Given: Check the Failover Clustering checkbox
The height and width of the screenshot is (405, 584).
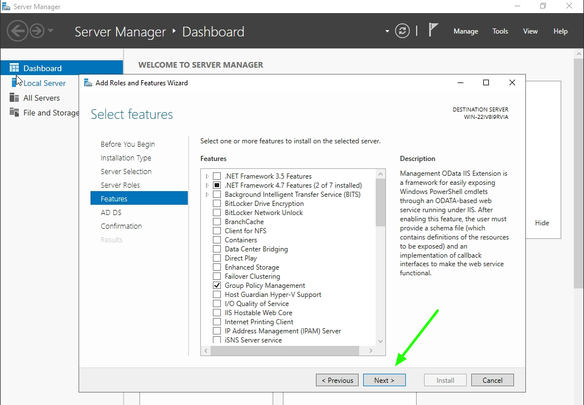Looking at the screenshot, I should (217, 276).
